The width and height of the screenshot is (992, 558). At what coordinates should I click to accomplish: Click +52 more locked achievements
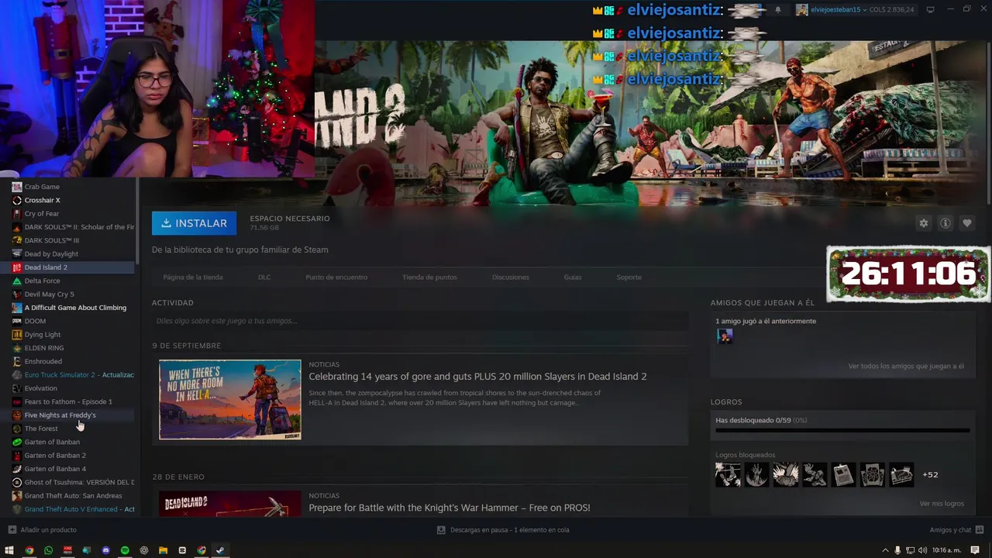(x=930, y=474)
